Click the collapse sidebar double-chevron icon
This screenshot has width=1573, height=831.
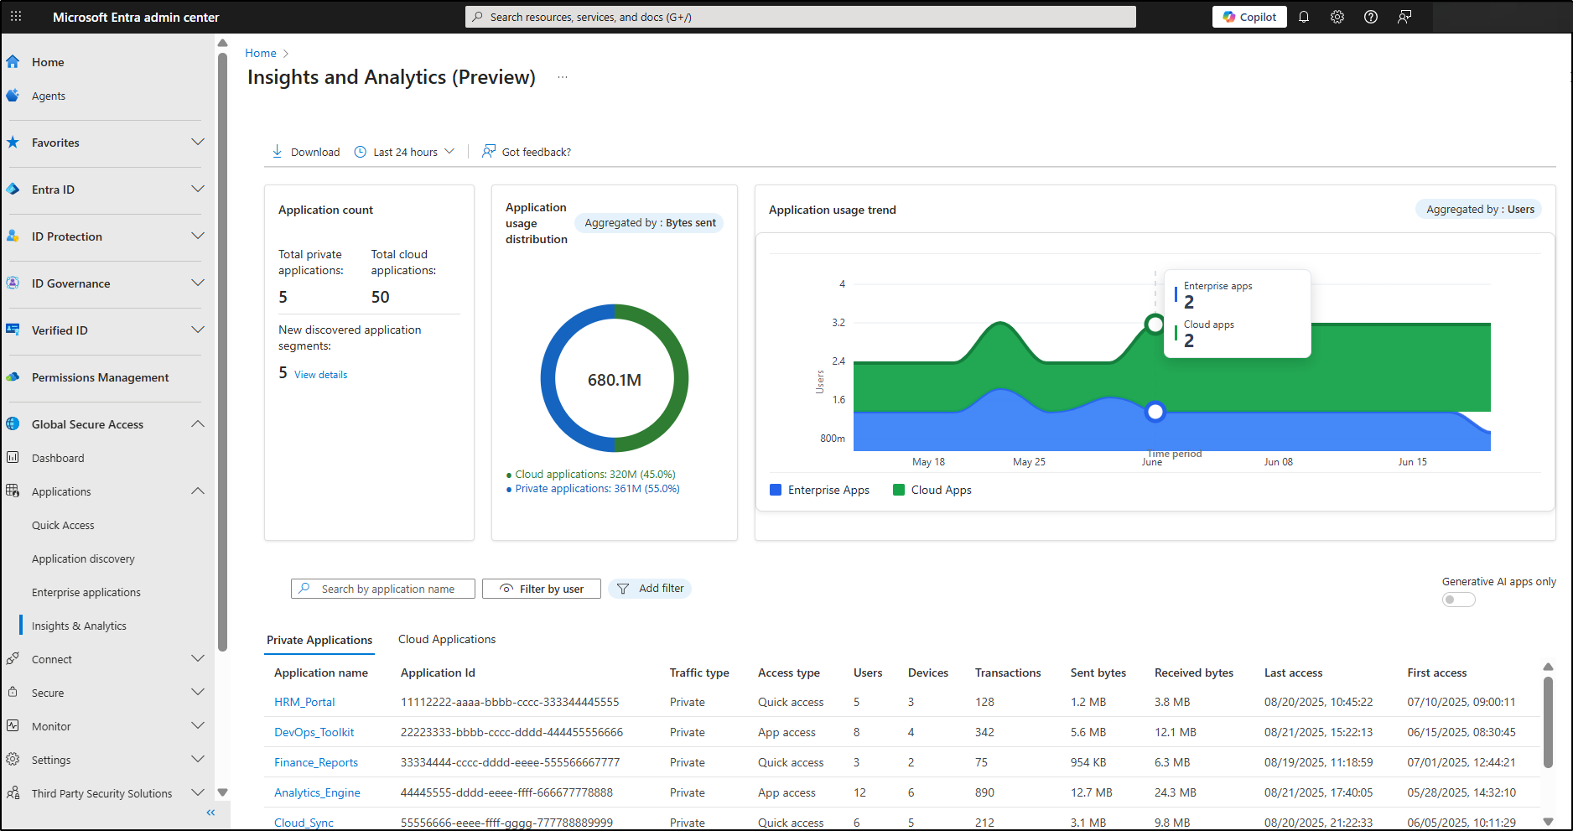(x=210, y=813)
